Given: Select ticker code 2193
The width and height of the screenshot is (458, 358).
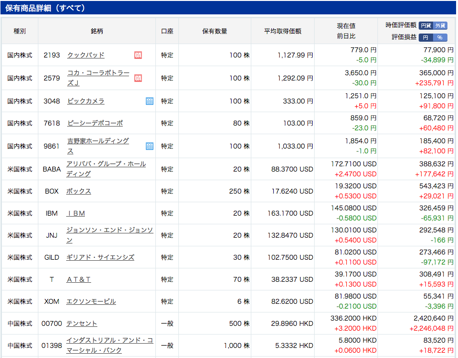Looking at the screenshot, I should 52,55.
